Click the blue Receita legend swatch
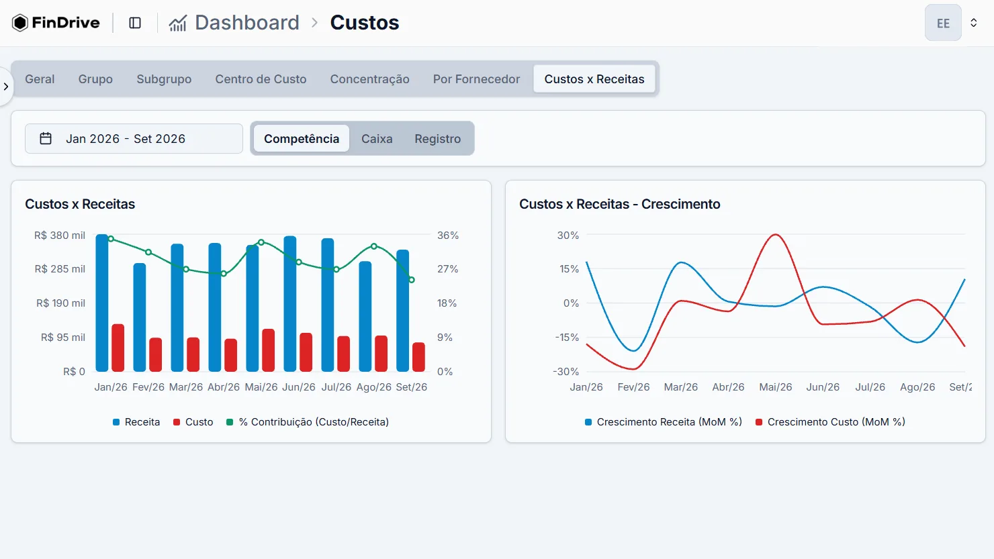The image size is (994, 559). 116,422
